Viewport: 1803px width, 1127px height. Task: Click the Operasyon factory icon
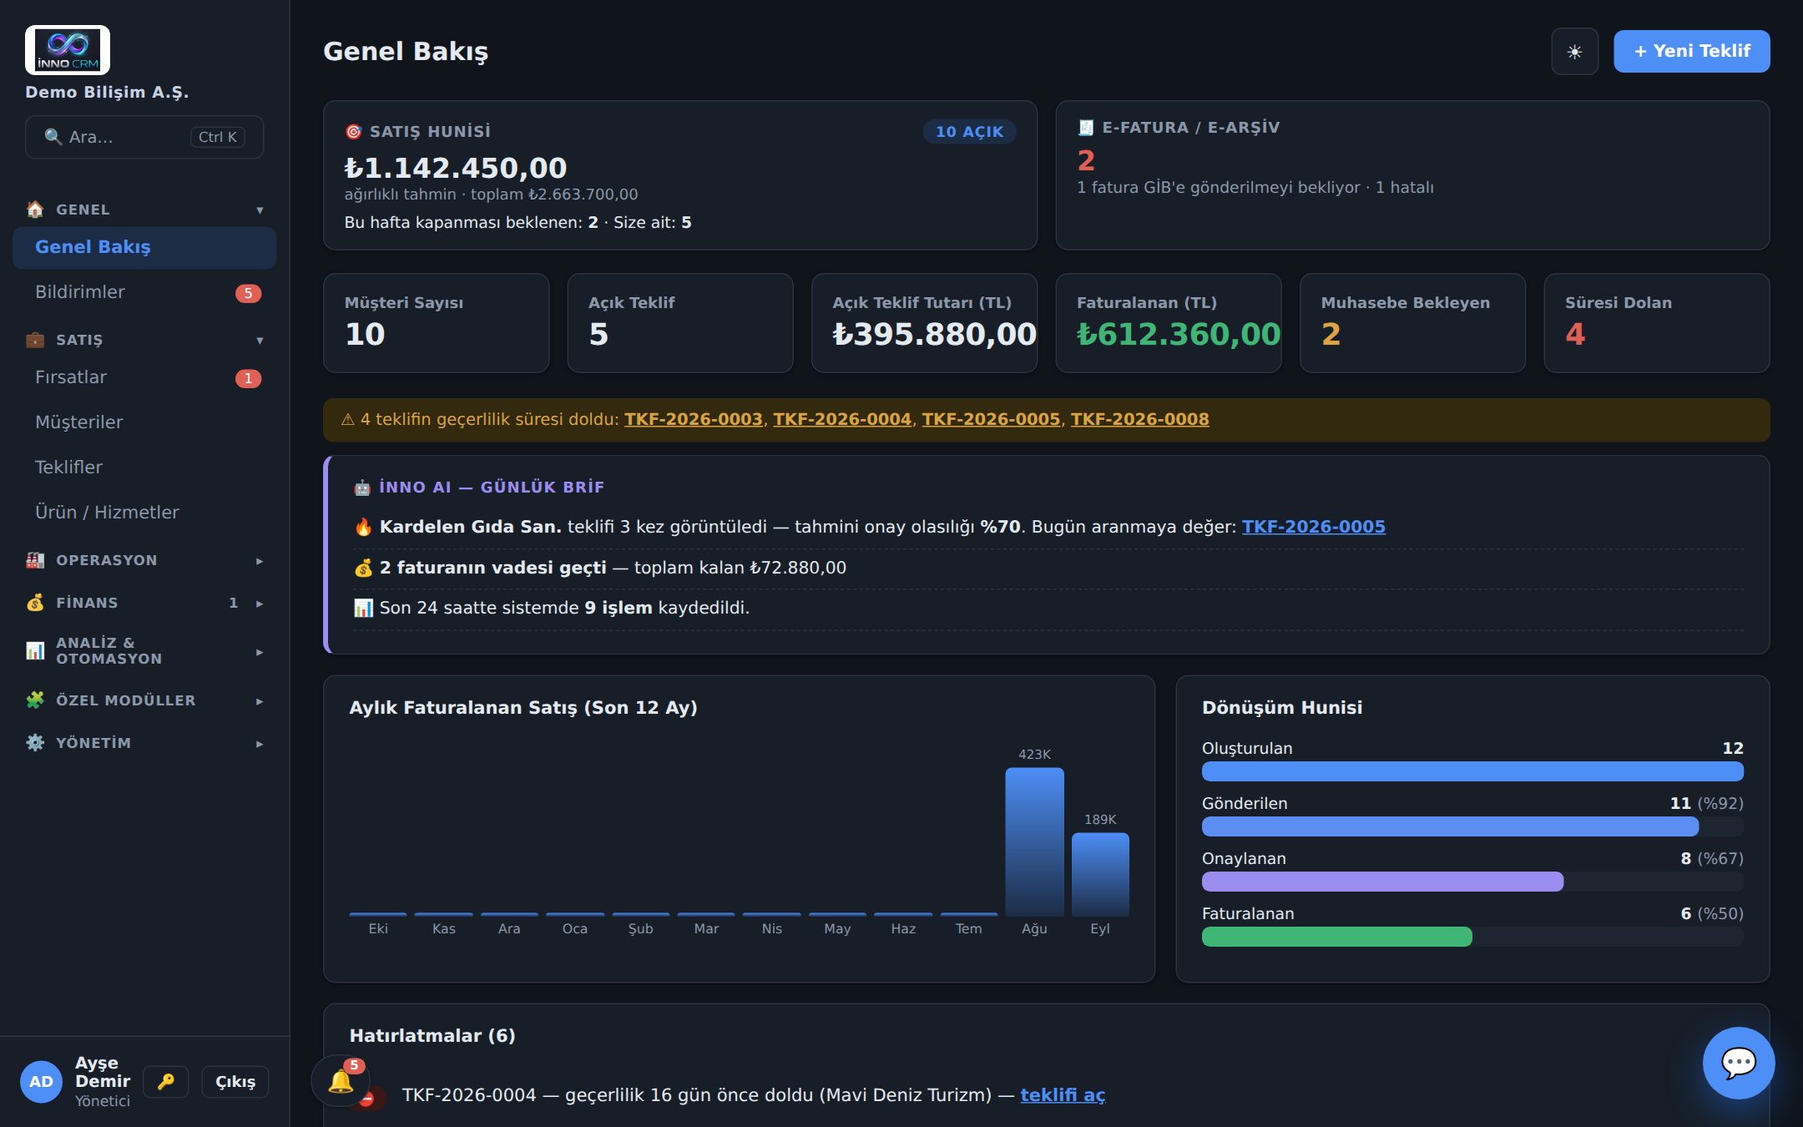(x=35, y=560)
